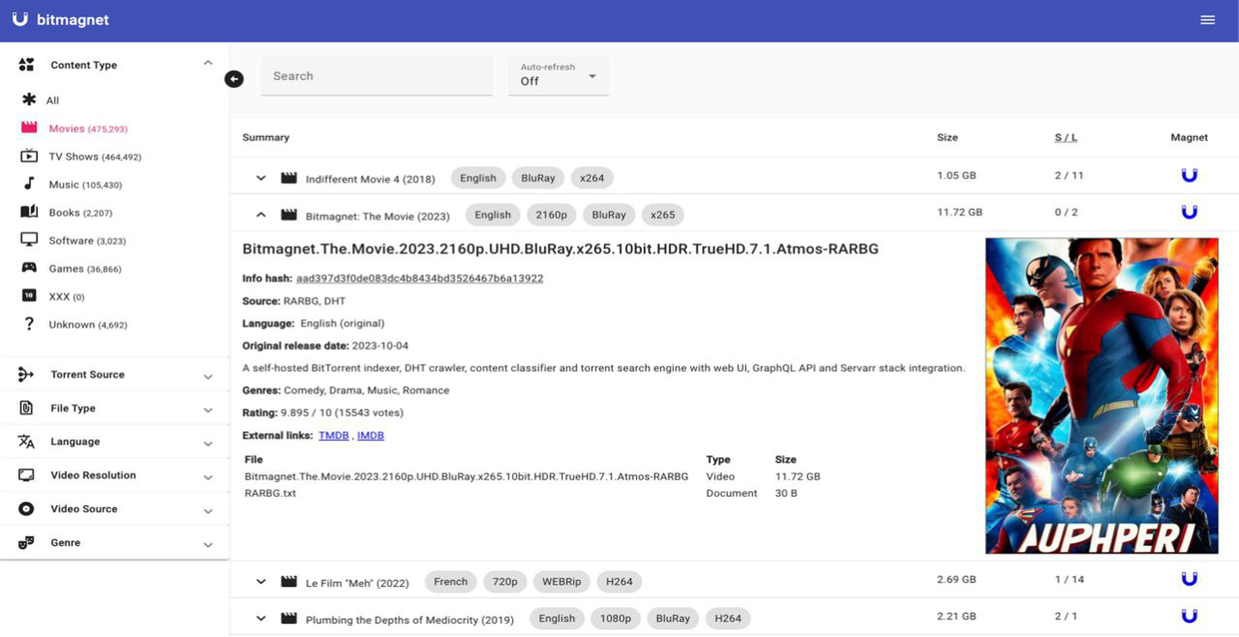Click clapperboard icon beside Le Film "Meh"
Screen dimensions: 1239x637
pyautogui.click(x=289, y=582)
